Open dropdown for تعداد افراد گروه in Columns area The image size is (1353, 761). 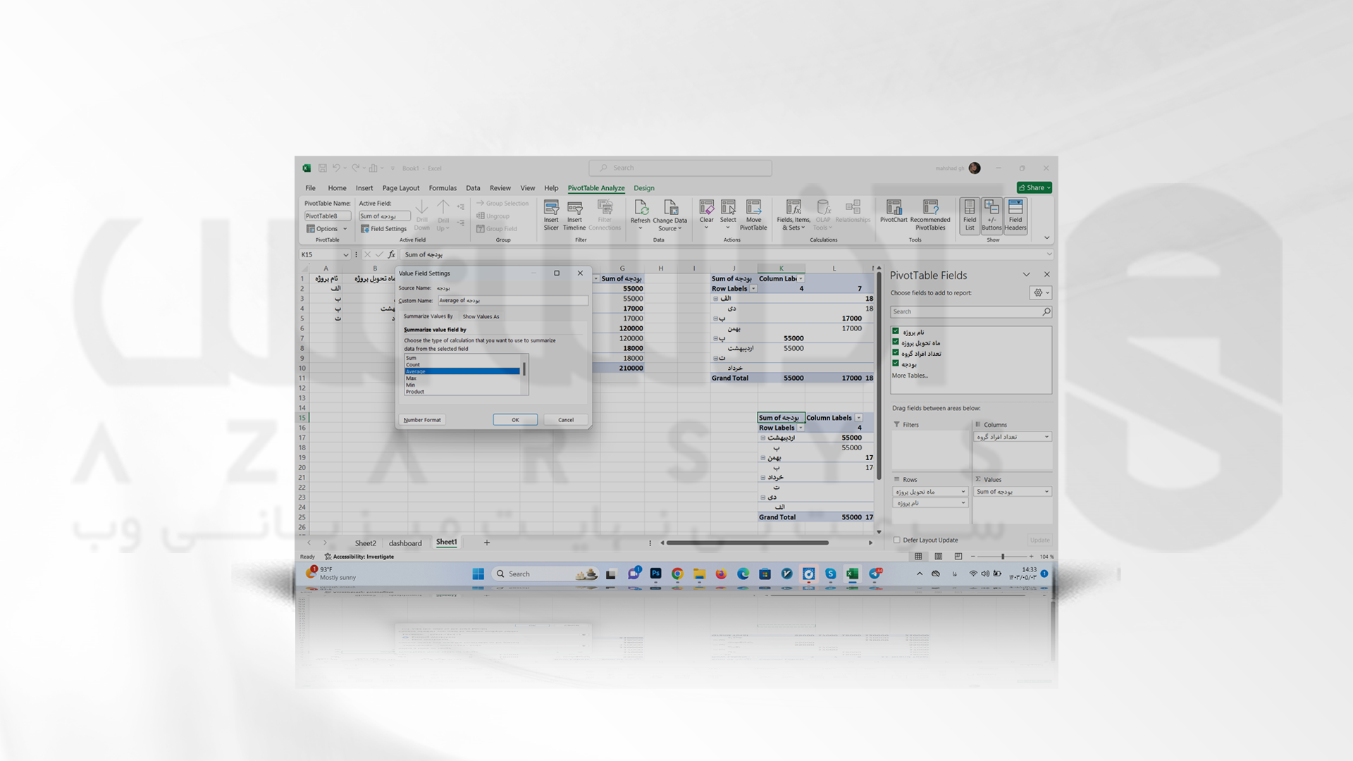(x=1046, y=437)
